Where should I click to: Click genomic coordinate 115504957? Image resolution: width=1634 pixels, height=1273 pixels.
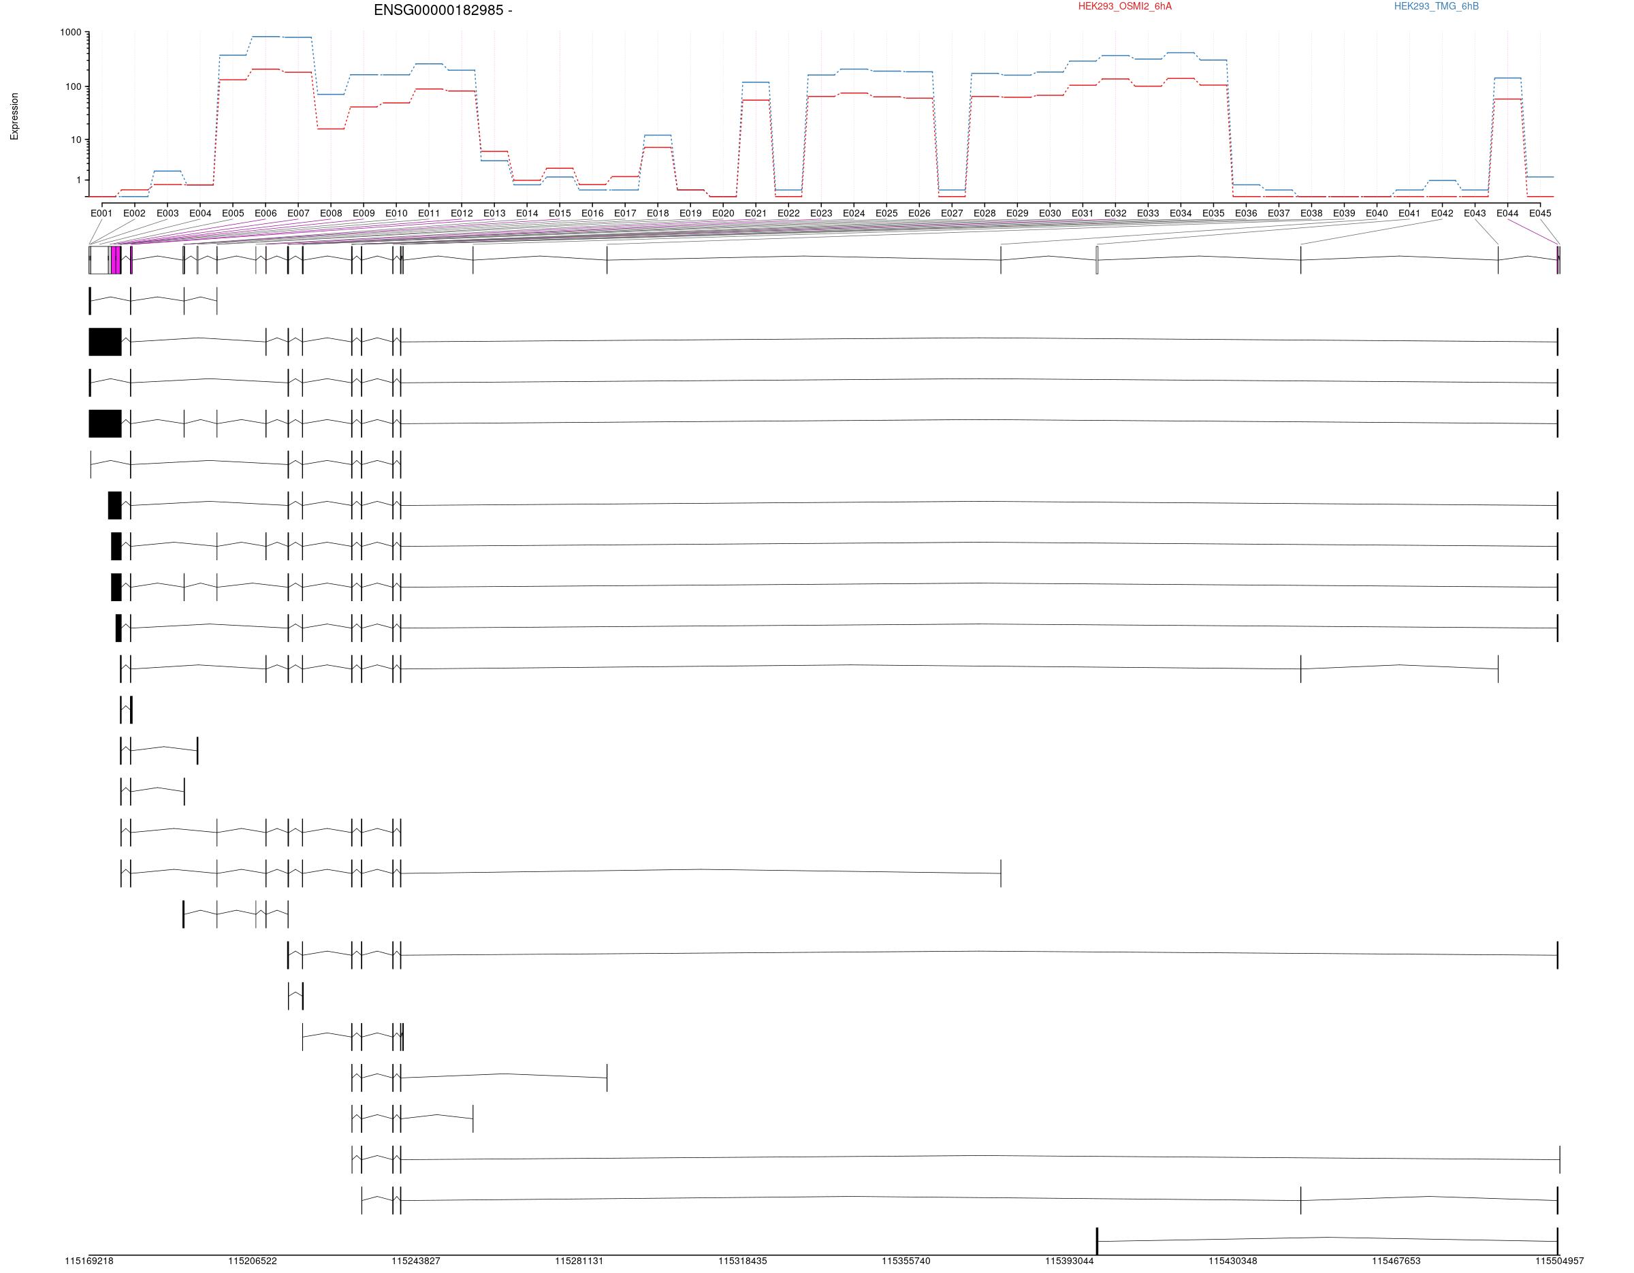(1559, 1261)
